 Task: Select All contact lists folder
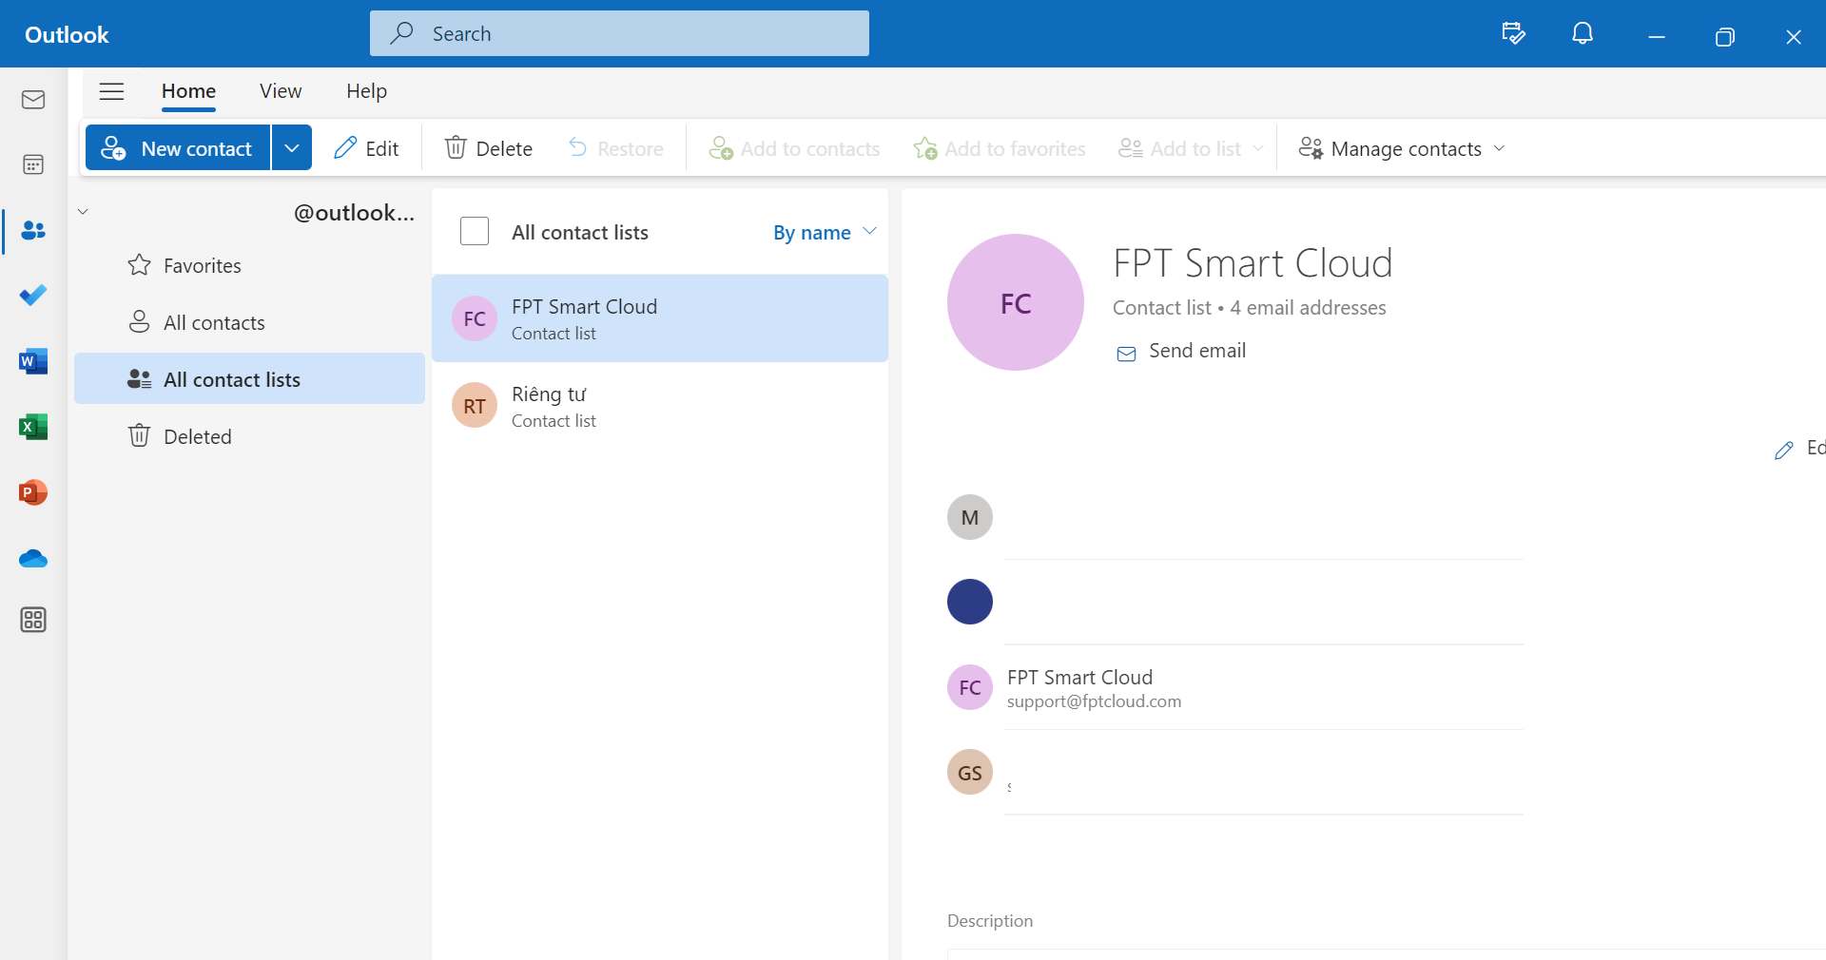[x=249, y=379]
